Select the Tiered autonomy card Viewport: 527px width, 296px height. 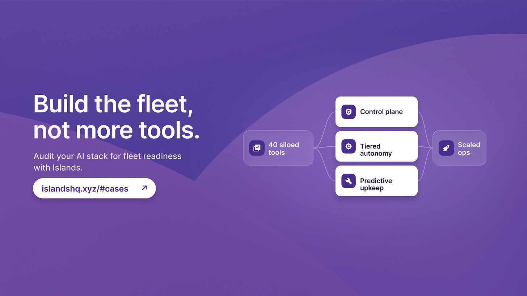[376, 146]
